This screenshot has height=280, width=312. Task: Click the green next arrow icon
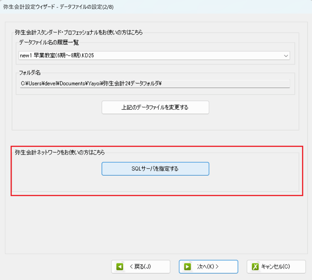188,267
